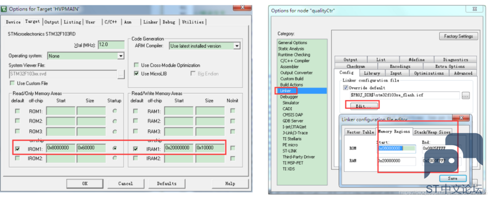
Task: Browse for linker file with ellipsis button
Action: pos(466,96)
